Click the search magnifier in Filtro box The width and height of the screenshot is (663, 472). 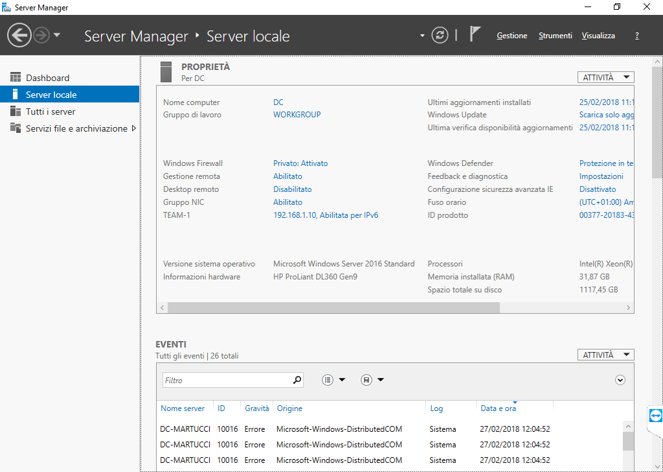click(297, 380)
